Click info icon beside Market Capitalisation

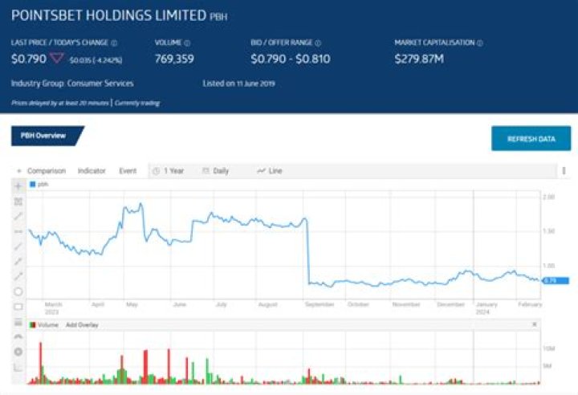click(x=479, y=43)
